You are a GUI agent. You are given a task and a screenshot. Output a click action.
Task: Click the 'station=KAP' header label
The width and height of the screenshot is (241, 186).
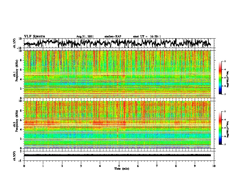click(113, 36)
